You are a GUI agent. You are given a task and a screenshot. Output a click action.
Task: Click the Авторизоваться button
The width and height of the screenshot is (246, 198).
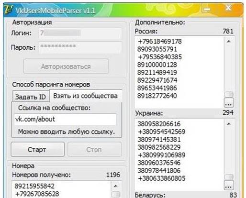point(66,66)
